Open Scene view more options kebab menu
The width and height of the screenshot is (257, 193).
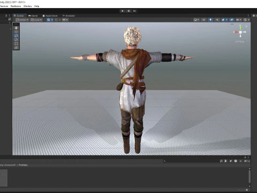coord(248,16)
